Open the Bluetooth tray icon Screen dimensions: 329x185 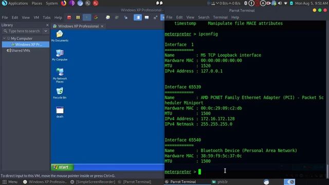click(x=246, y=3)
